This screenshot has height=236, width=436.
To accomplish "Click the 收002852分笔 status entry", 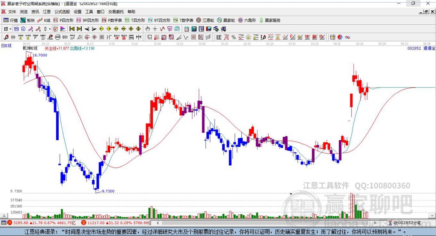I will [x=404, y=223].
